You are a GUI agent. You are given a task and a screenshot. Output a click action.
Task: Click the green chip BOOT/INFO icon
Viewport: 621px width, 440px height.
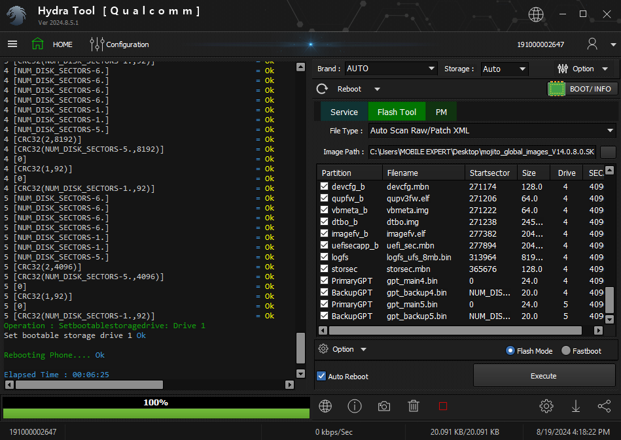tap(556, 89)
